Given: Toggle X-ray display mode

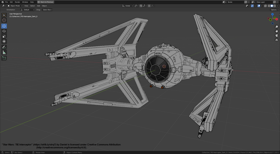Looking at the screenshot, I should coord(265,6).
